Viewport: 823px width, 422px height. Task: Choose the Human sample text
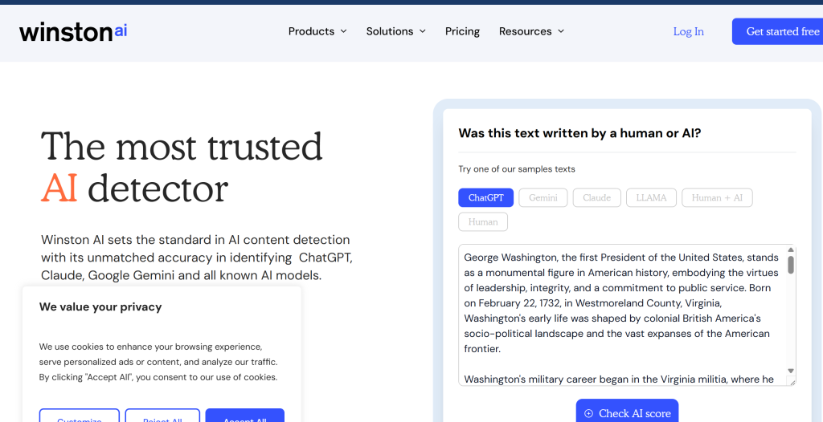coord(483,221)
